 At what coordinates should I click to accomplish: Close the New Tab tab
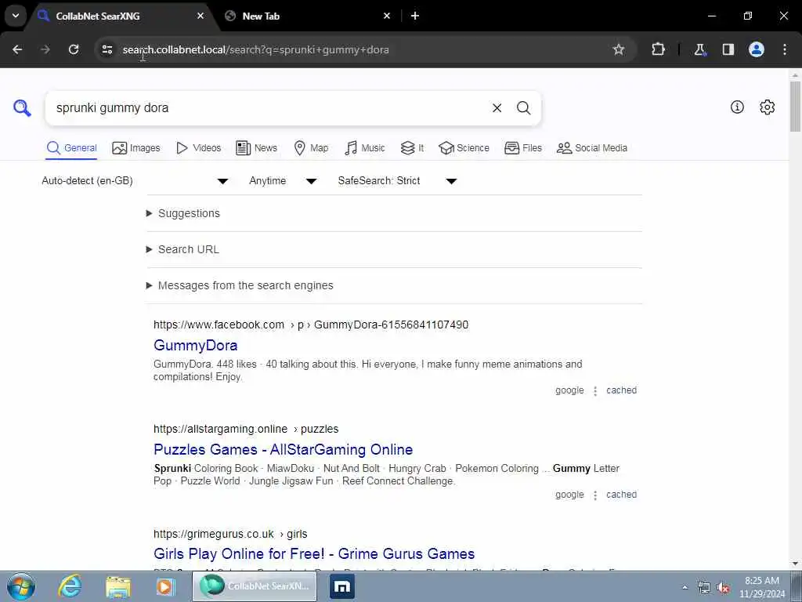point(387,16)
